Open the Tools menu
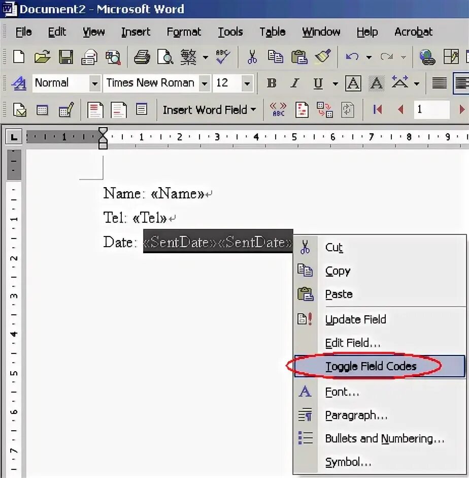This screenshot has height=478, width=469. [230, 32]
